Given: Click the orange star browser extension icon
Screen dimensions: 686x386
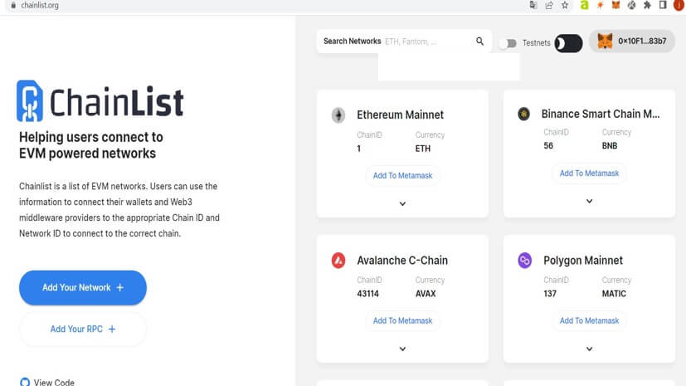Looking at the screenshot, I should click(x=601, y=5).
